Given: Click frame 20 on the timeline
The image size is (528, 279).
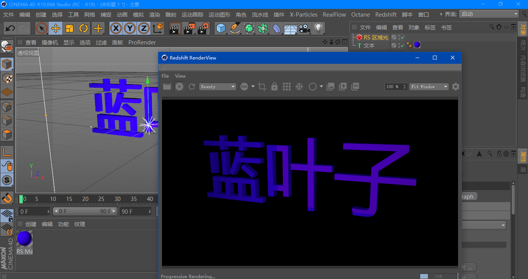Looking at the screenshot, I should [x=85, y=199].
